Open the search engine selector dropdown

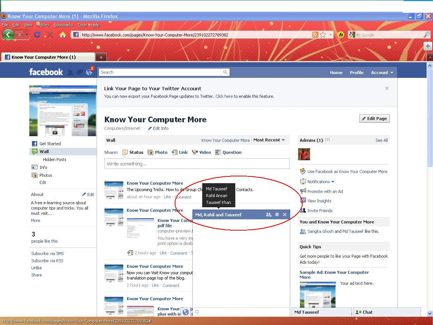[x=357, y=35]
